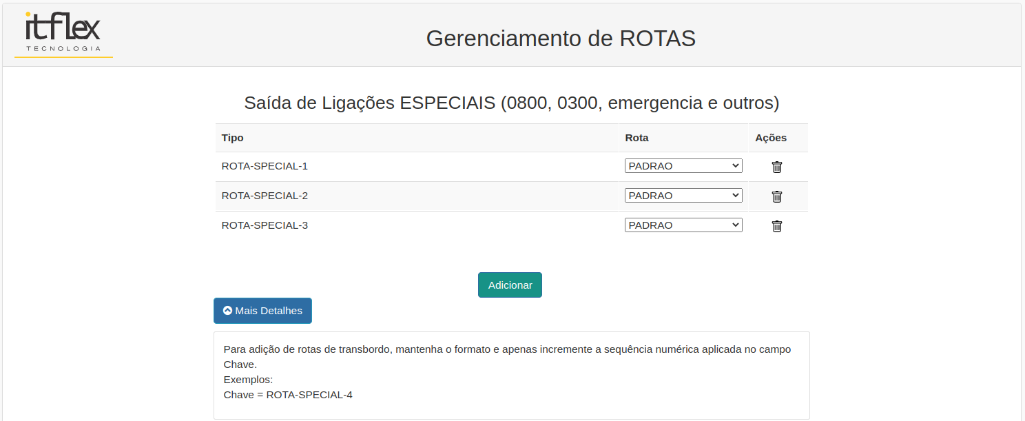Select the ROTA-SPECIAL-2 row label
This screenshot has height=421, width=1025.
[x=265, y=196]
